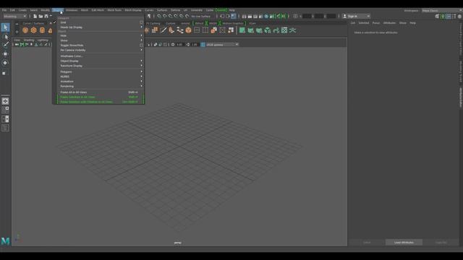Open the Create menu
This screenshot has height=260, width=463.
point(22,10)
